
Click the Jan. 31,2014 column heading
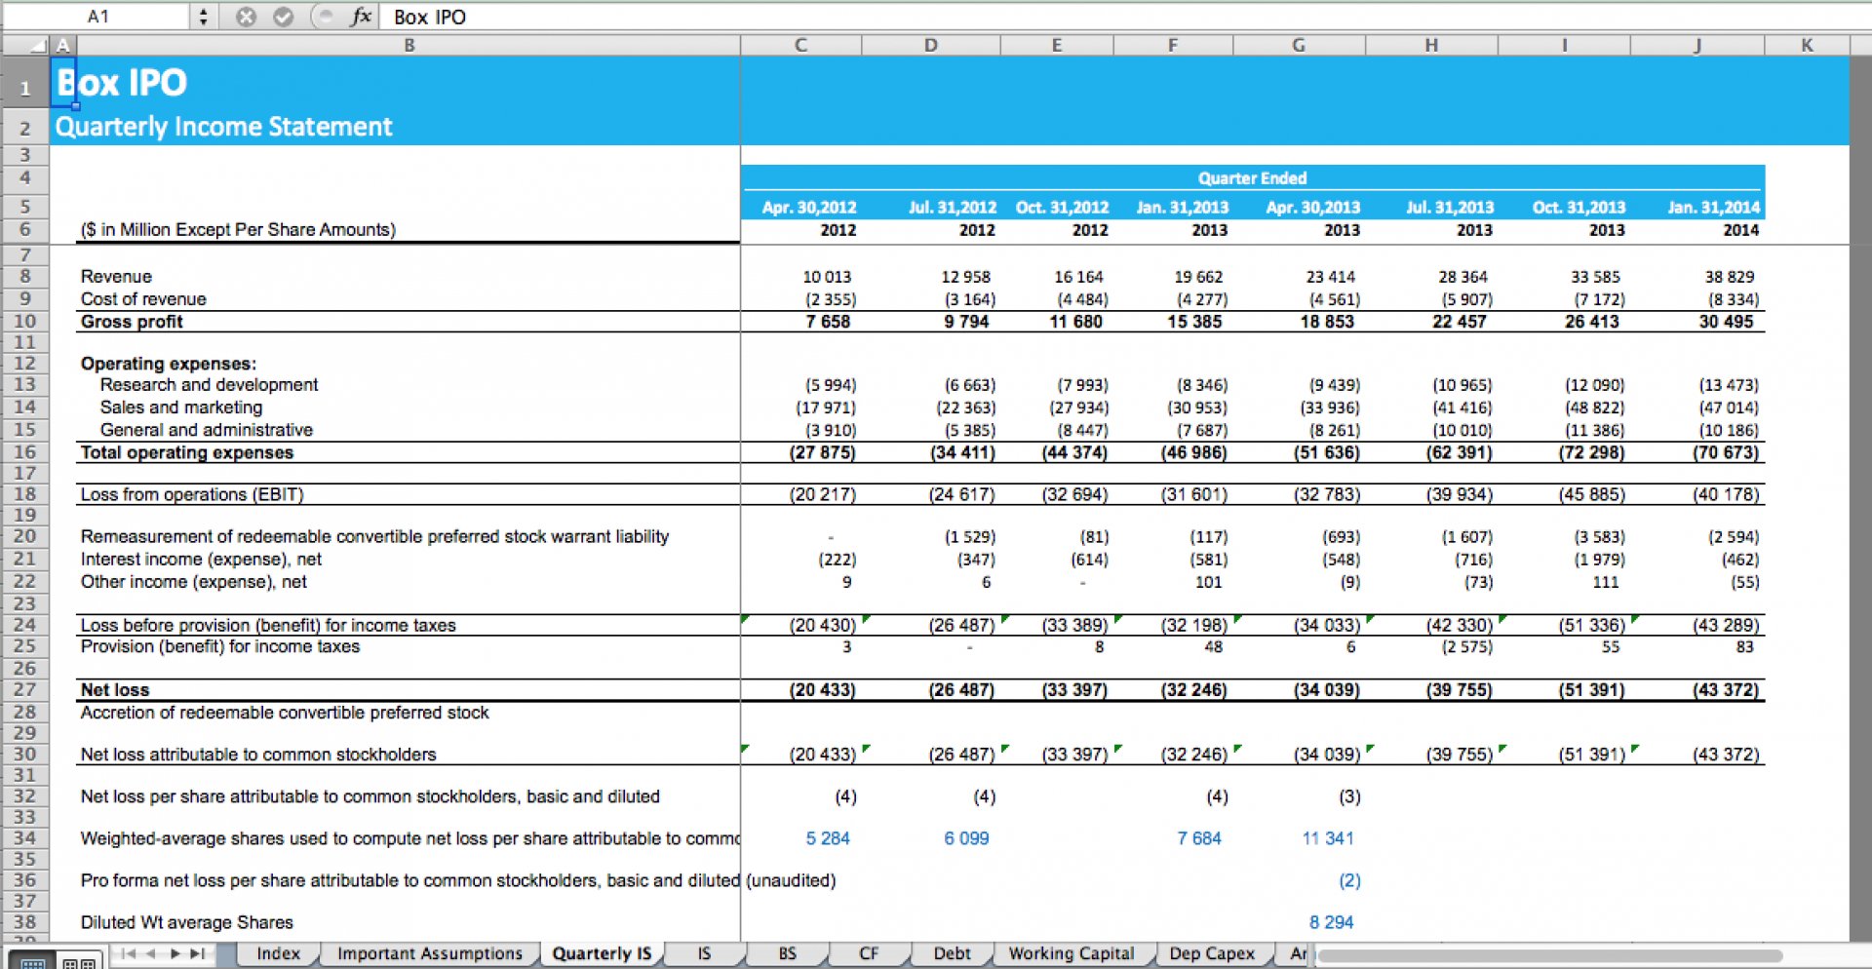(x=1713, y=208)
